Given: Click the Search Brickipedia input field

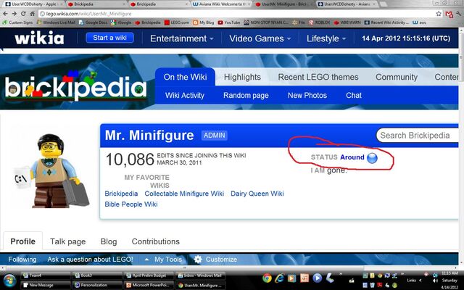Looking at the screenshot, I should tap(418, 136).
